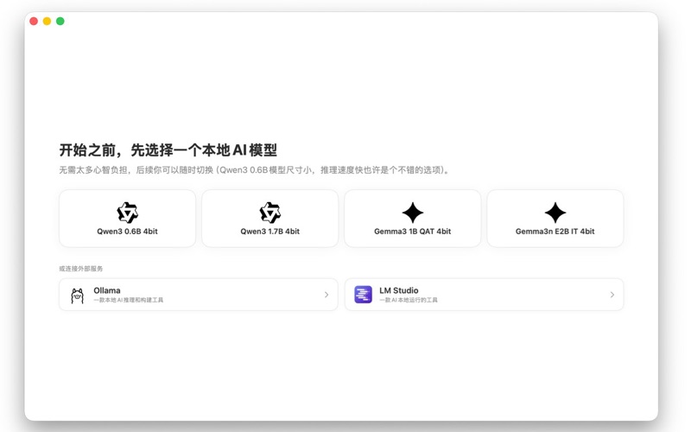691x432 pixels.
Task: Click the LM Studio purple icon
Action: click(x=363, y=295)
